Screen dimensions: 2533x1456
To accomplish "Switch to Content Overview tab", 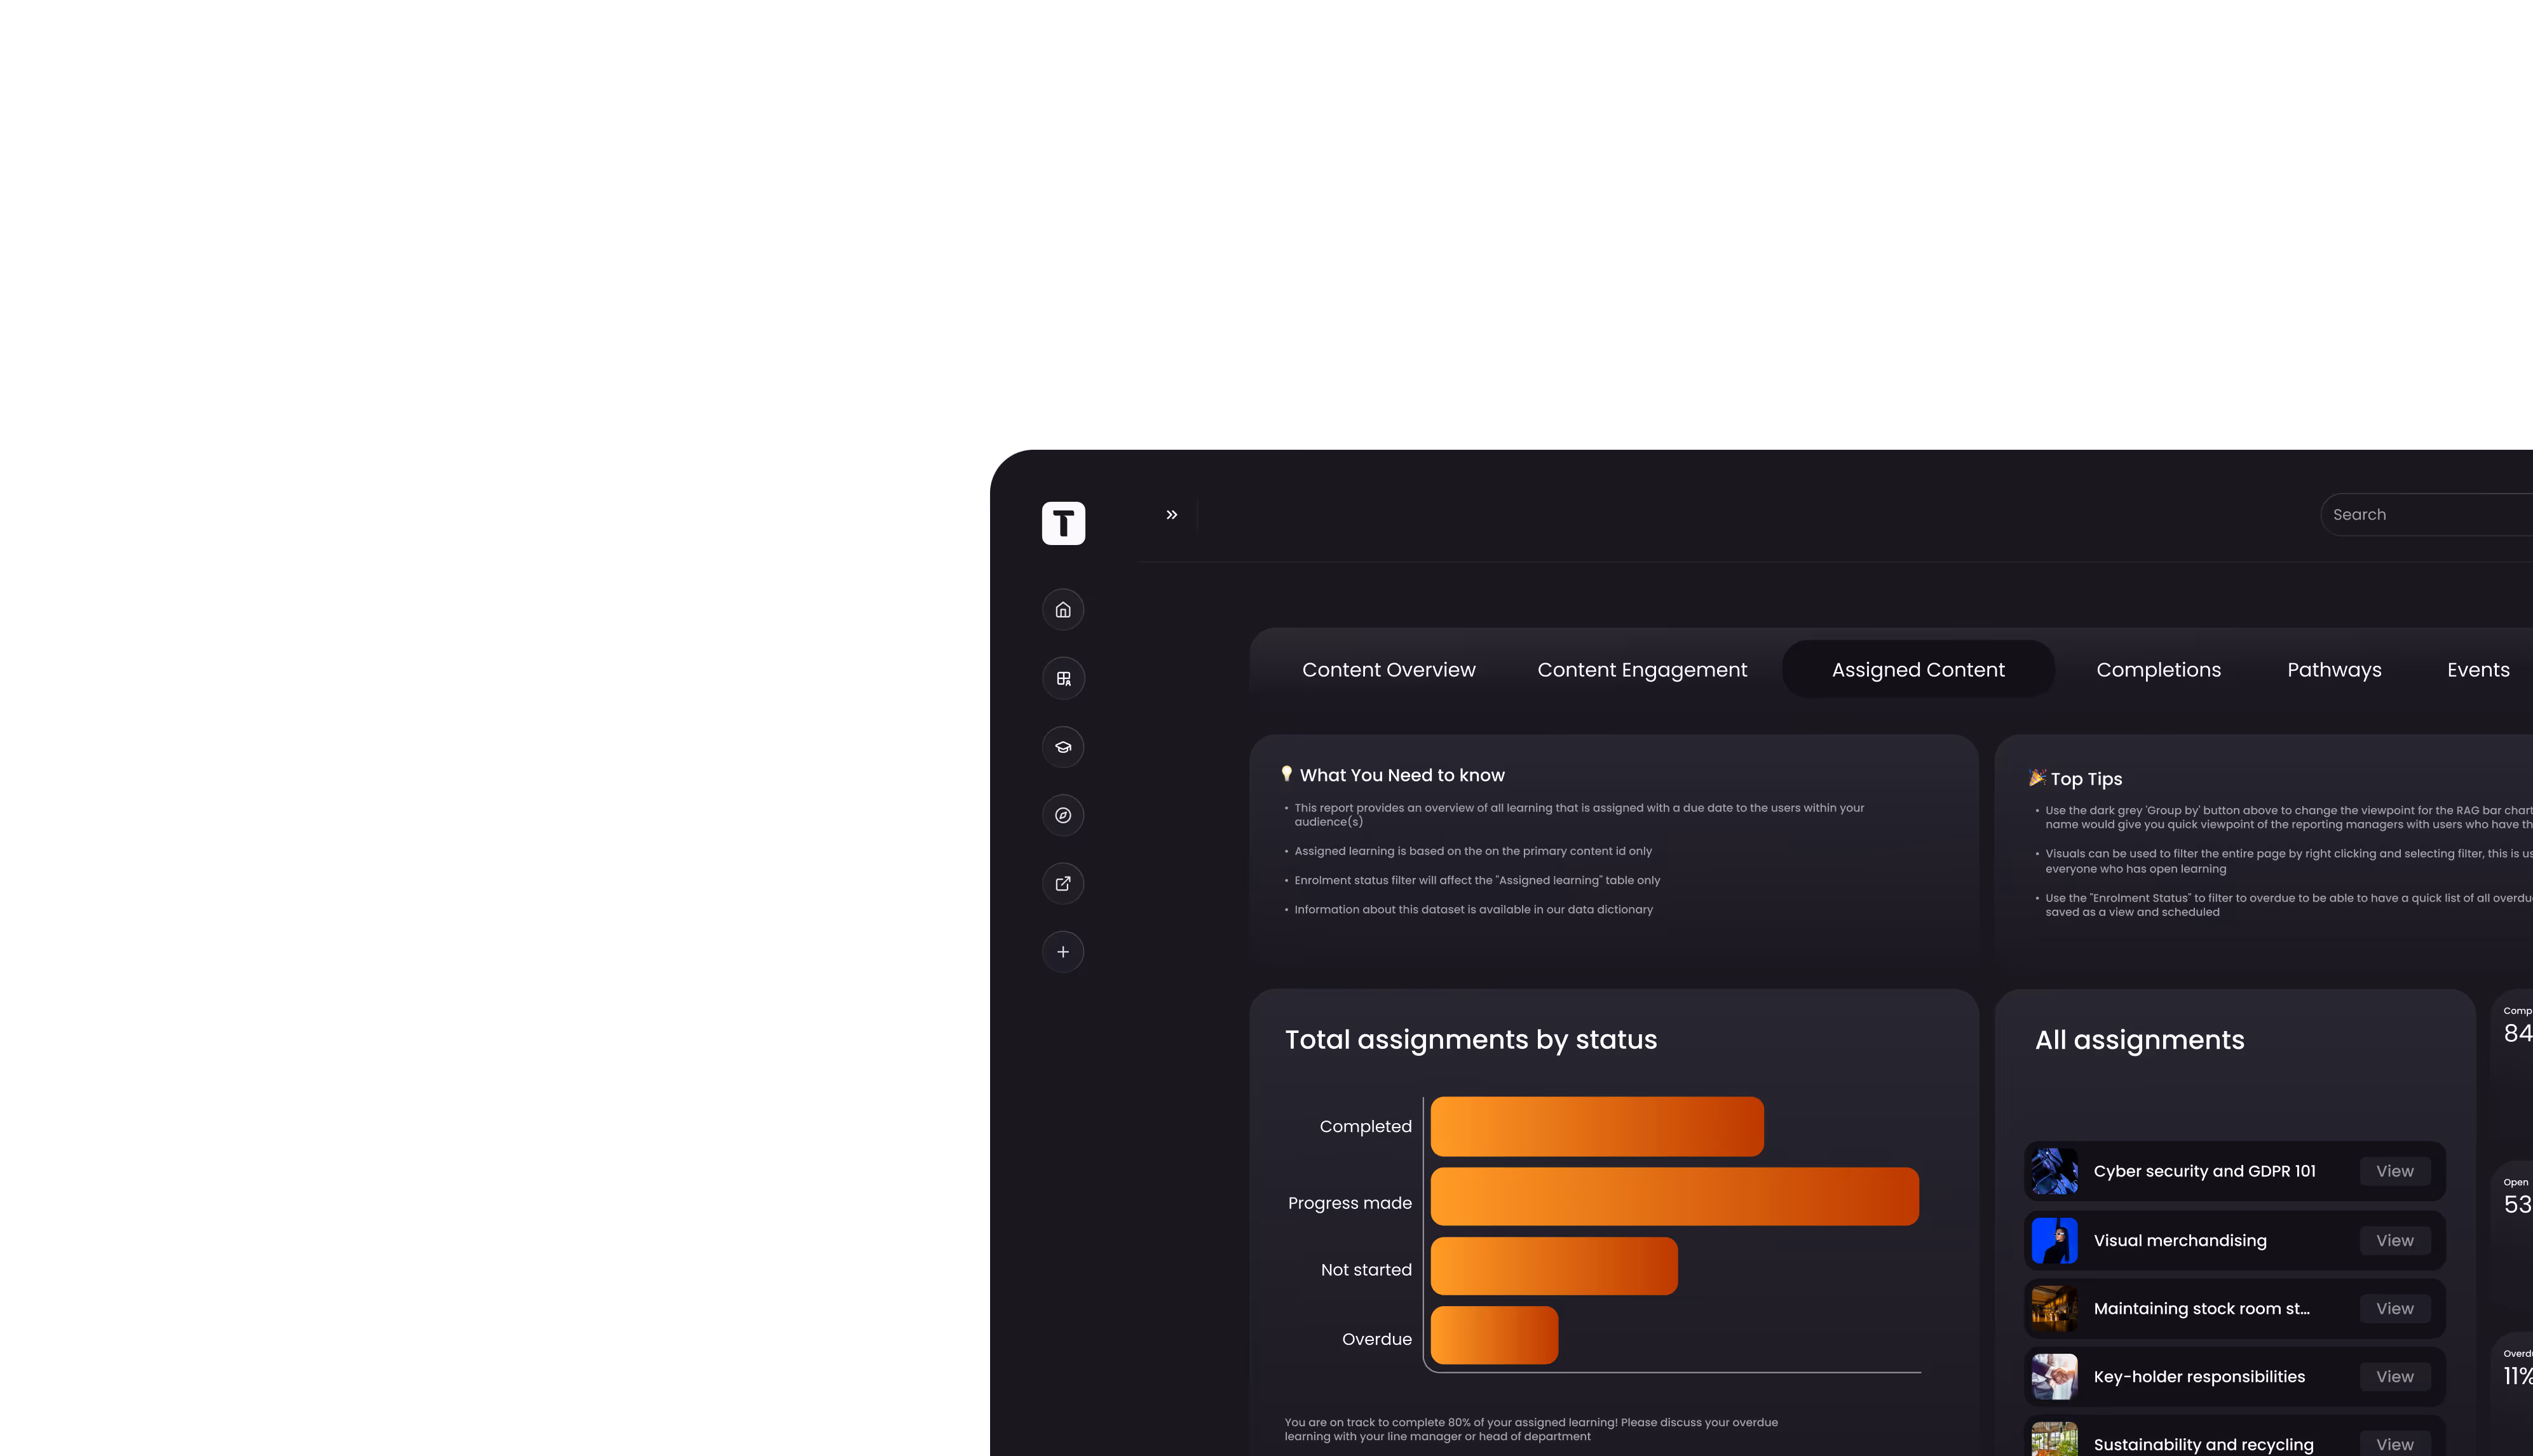I will coord(1389,670).
